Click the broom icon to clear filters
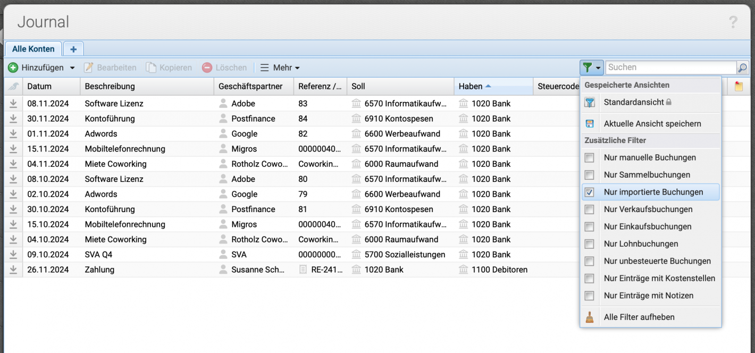The height and width of the screenshot is (353, 755). [x=590, y=317]
